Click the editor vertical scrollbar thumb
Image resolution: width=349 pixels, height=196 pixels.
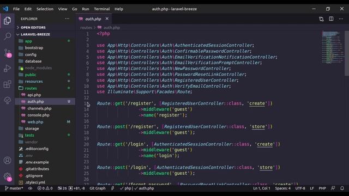(347, 53)
